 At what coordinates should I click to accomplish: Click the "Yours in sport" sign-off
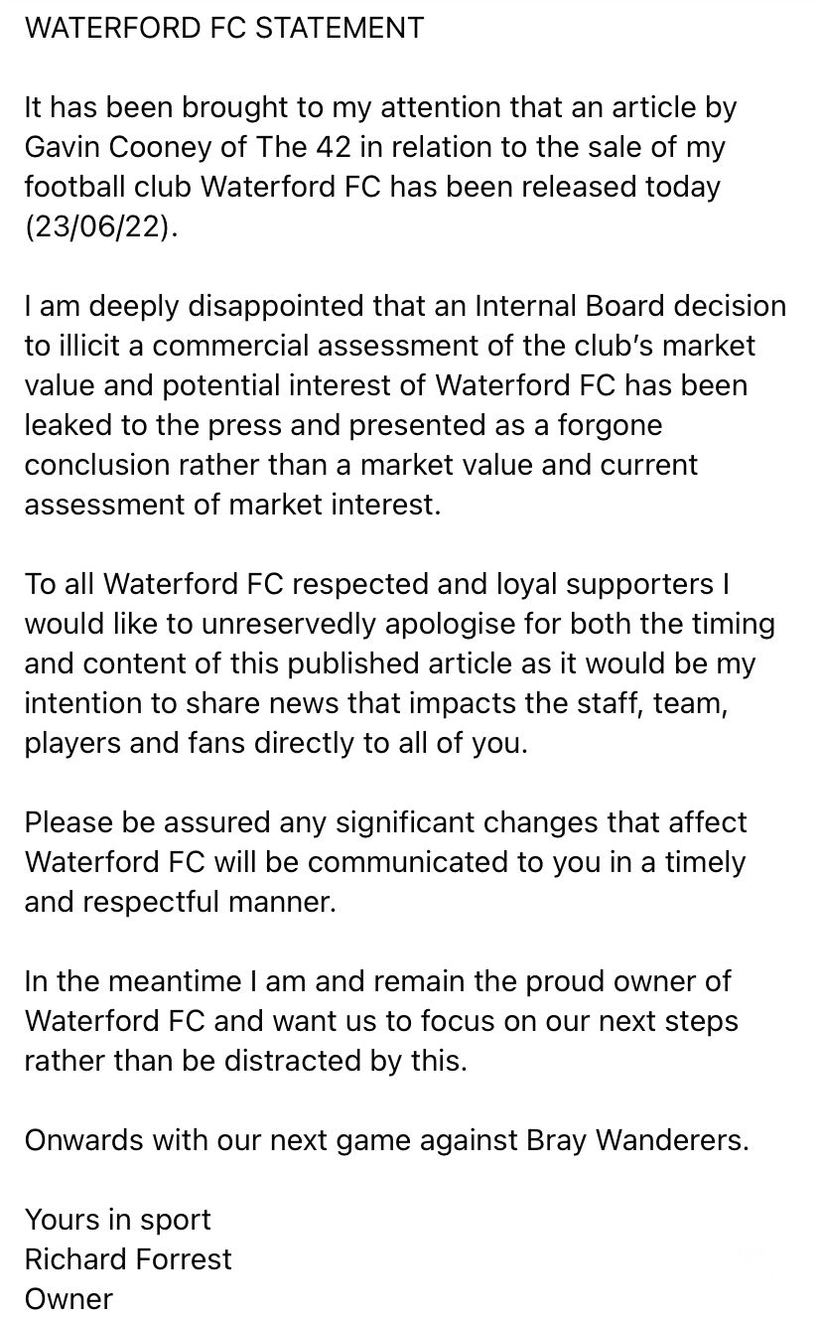[118, 1220]
